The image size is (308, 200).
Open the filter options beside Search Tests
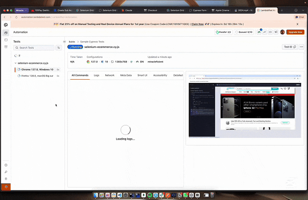59,48
